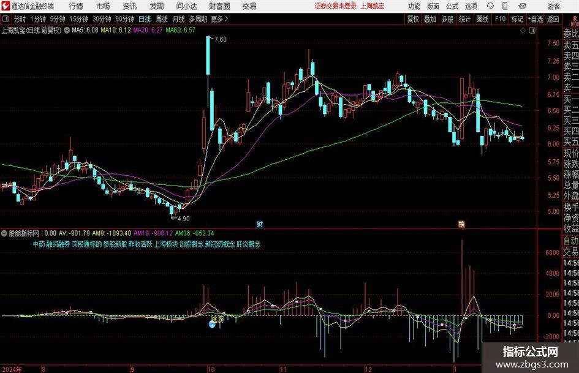The height and width of the screenshot is (373, 579).
Task: Click the 上海板块 tag
Action: [166, 244]
